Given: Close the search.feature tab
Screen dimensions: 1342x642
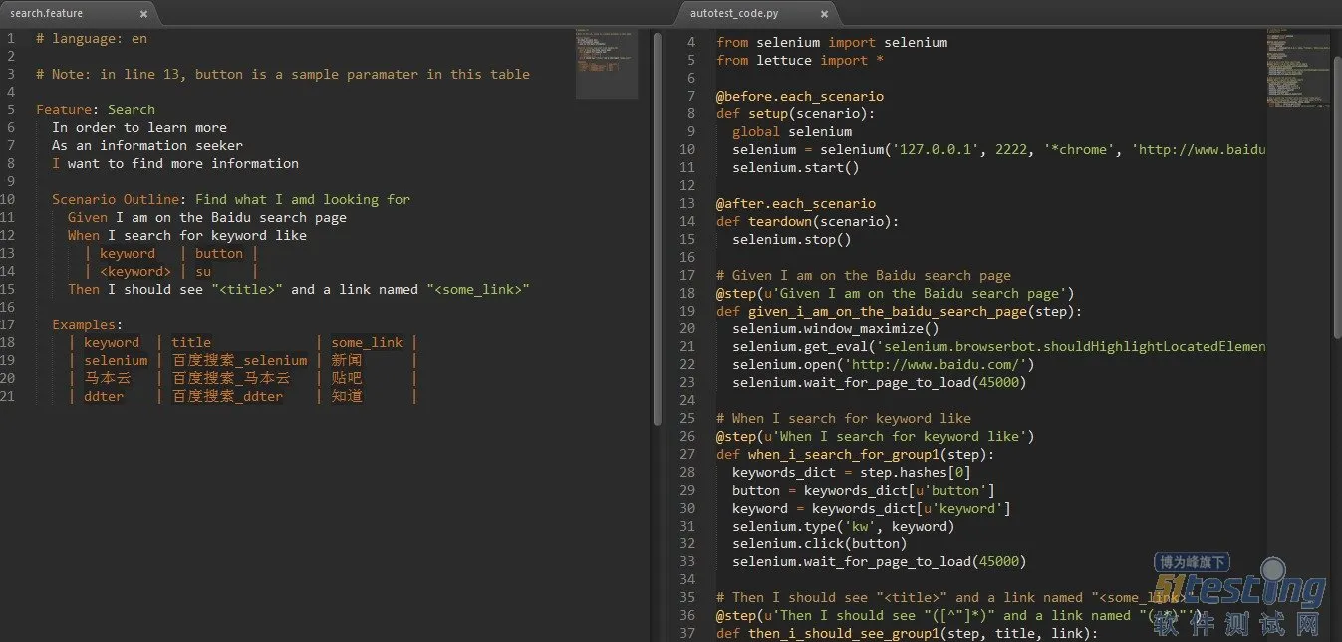Looking at the screenshot, I should click(144, 14).
